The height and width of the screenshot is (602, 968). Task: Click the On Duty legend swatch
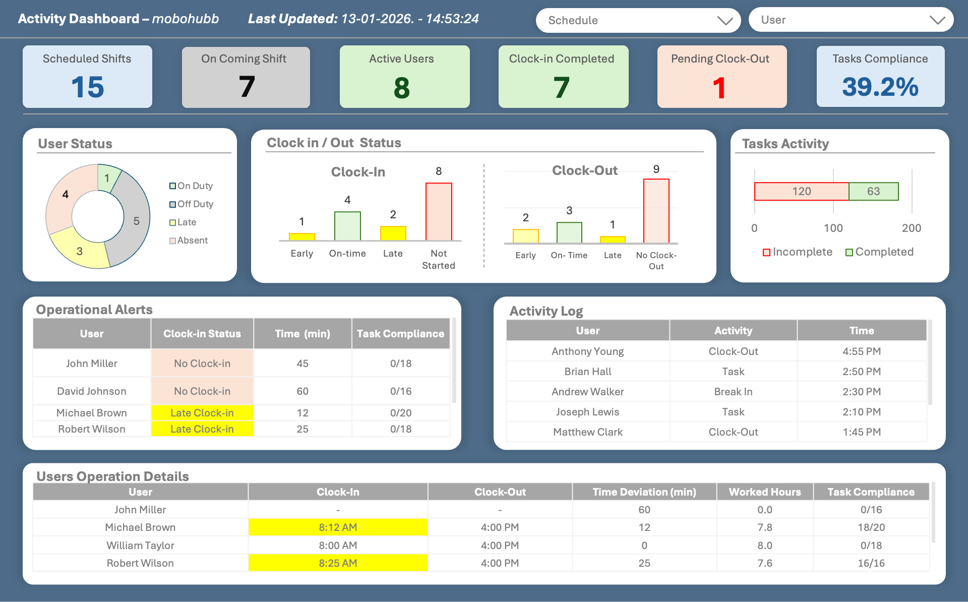pos(173,186)
